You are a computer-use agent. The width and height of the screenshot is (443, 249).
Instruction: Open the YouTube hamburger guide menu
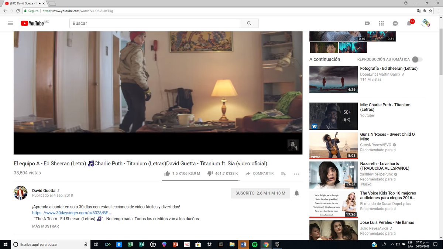click(x=10, y=23)
